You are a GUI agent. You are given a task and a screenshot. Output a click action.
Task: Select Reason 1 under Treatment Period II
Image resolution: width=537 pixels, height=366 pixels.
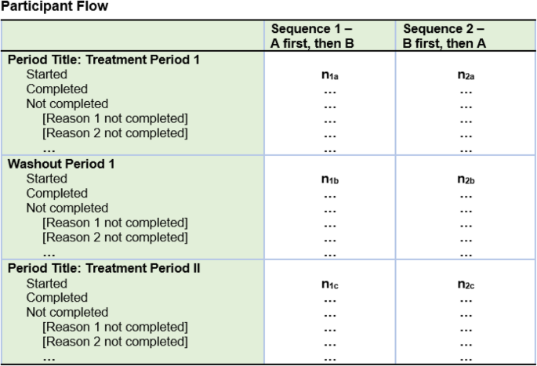(115, 328)
